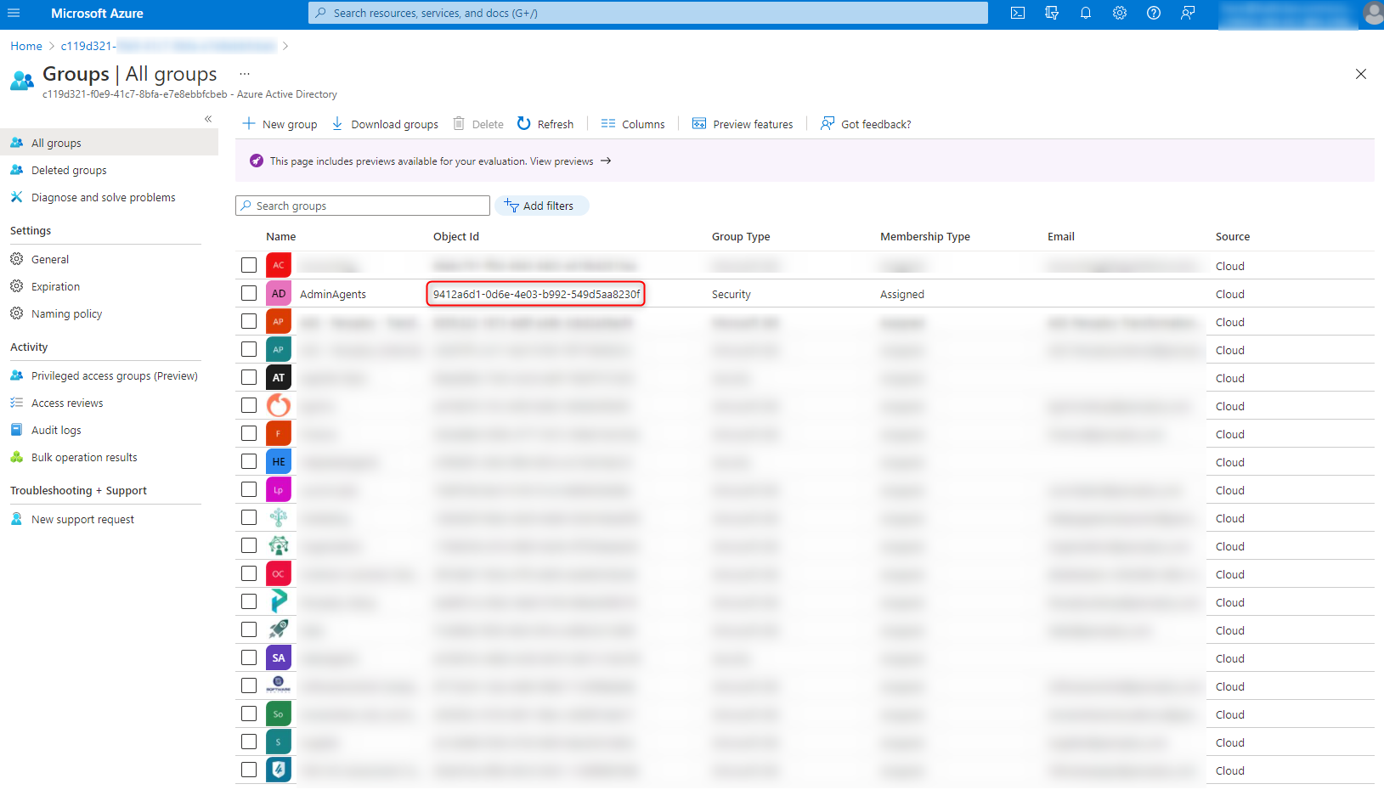Focus the top search resources box
Screen dimensions: 1384x801
tap(648, 13)
